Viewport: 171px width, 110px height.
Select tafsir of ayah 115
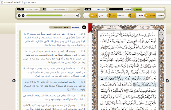[54, 57]
